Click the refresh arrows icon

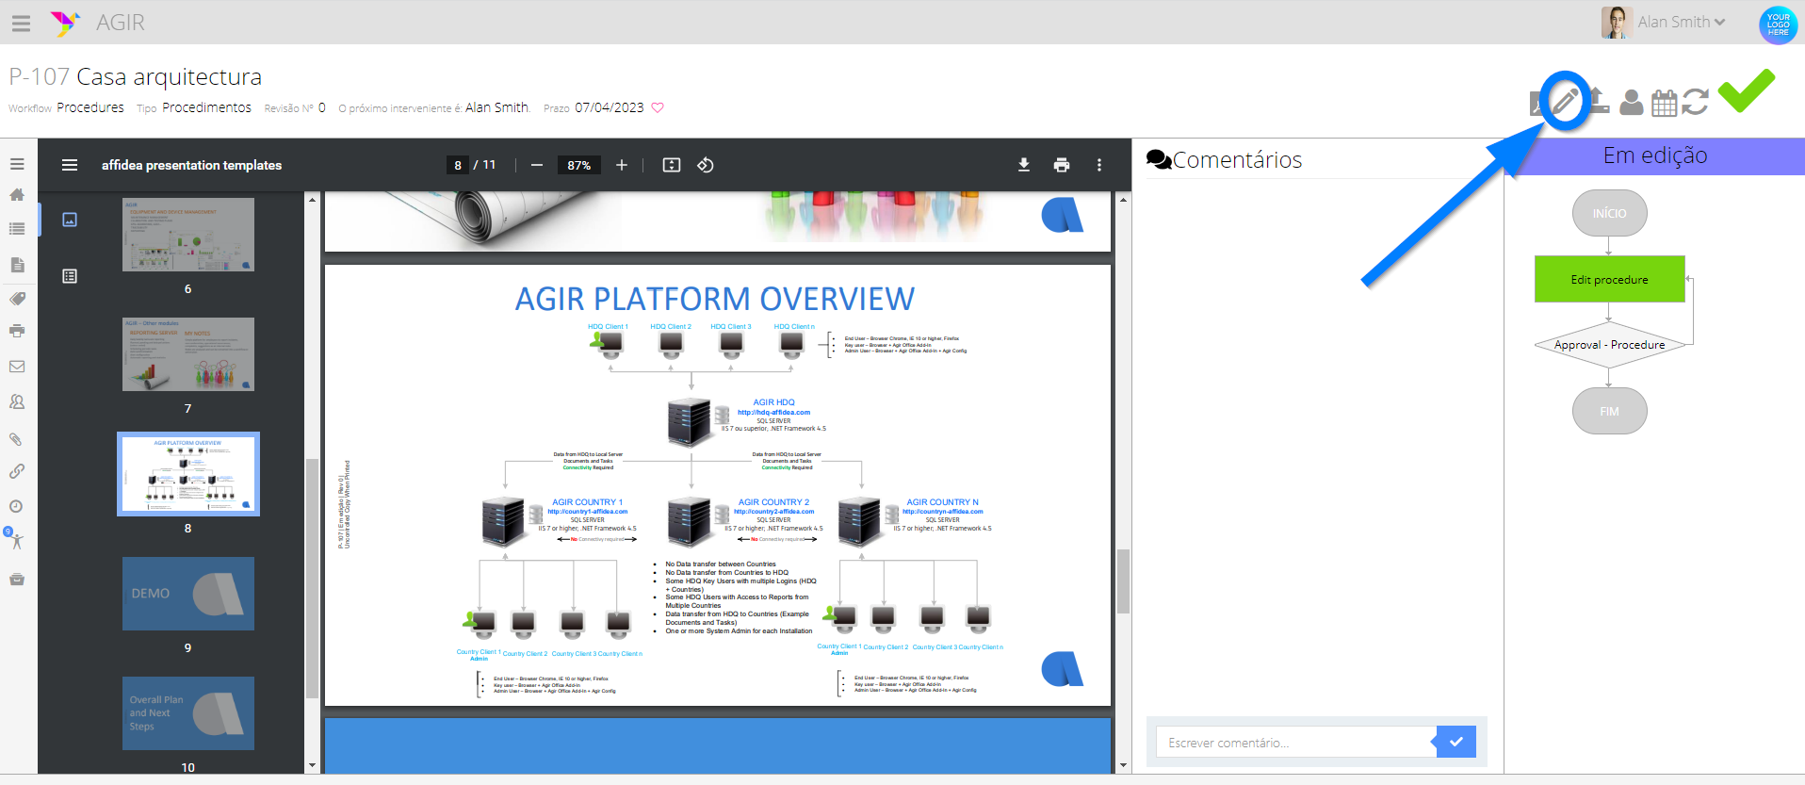click(1695, 102)
